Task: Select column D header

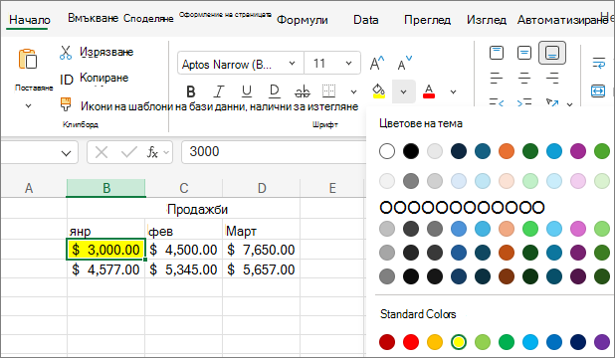Action: tap(262, 188)
